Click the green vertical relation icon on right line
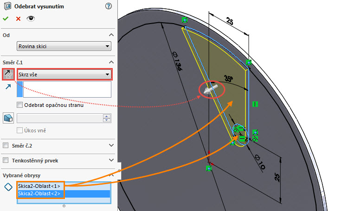Image resolution: width=348 pixels, height=211 pixels. [x=255, y=104]
